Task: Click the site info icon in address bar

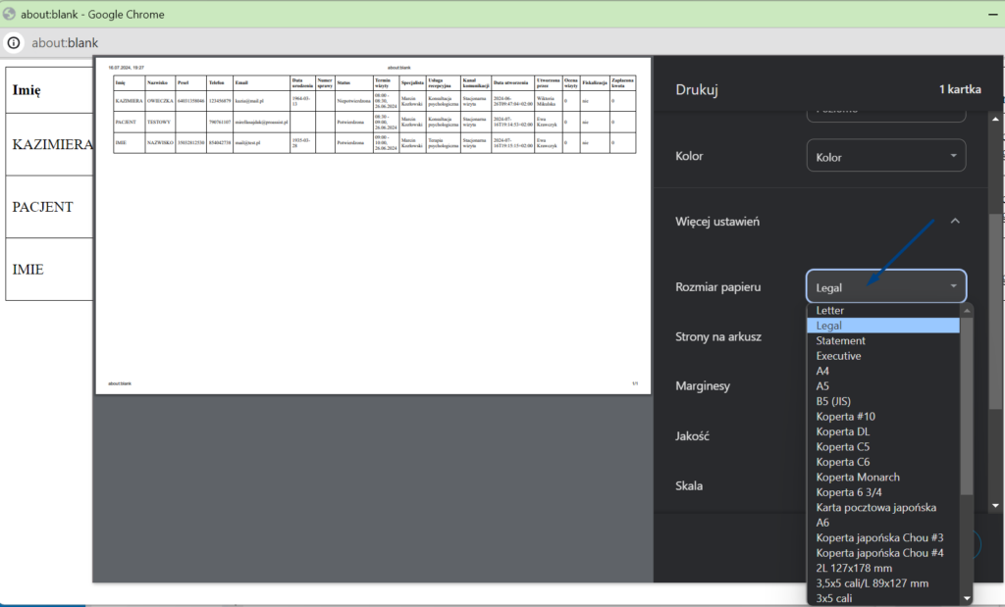Action: (x=14, y=43)
